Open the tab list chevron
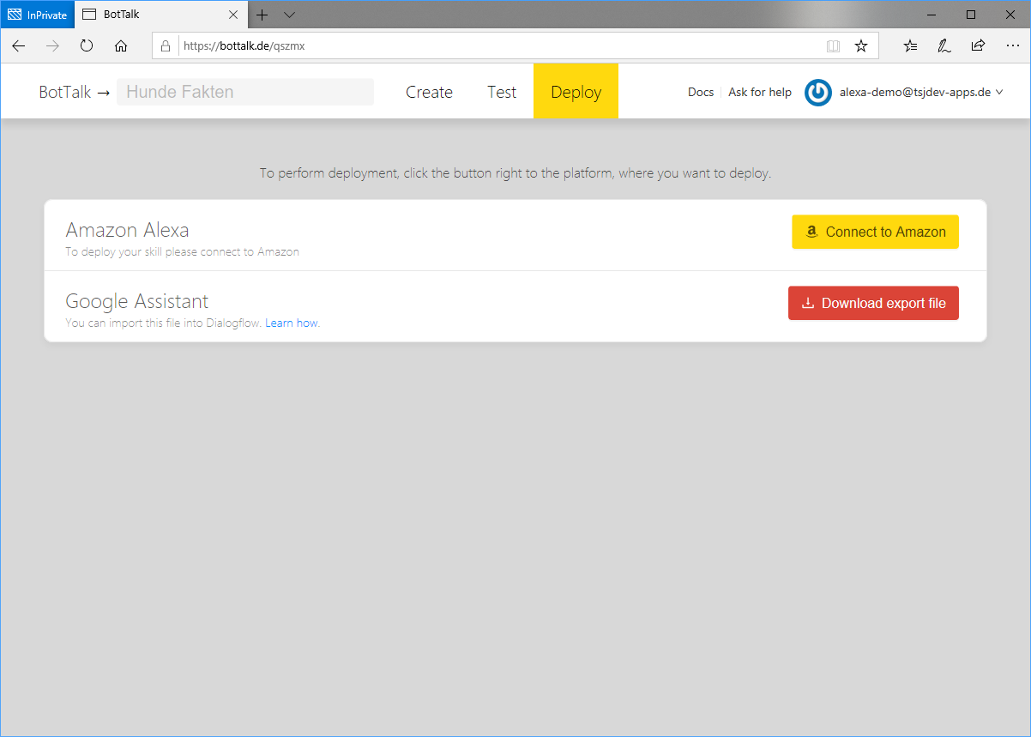The image size is (1031, 737). [x=289, y=15]
